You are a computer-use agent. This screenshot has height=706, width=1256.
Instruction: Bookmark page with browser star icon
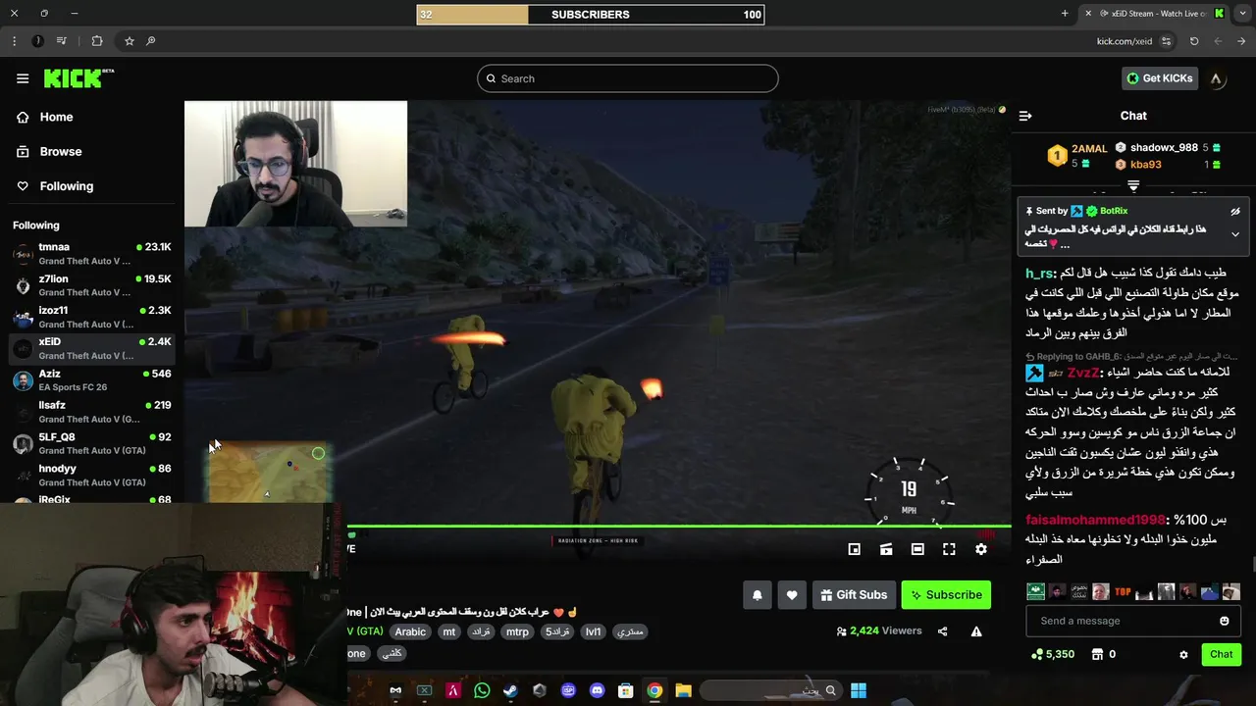coord(129,41)
